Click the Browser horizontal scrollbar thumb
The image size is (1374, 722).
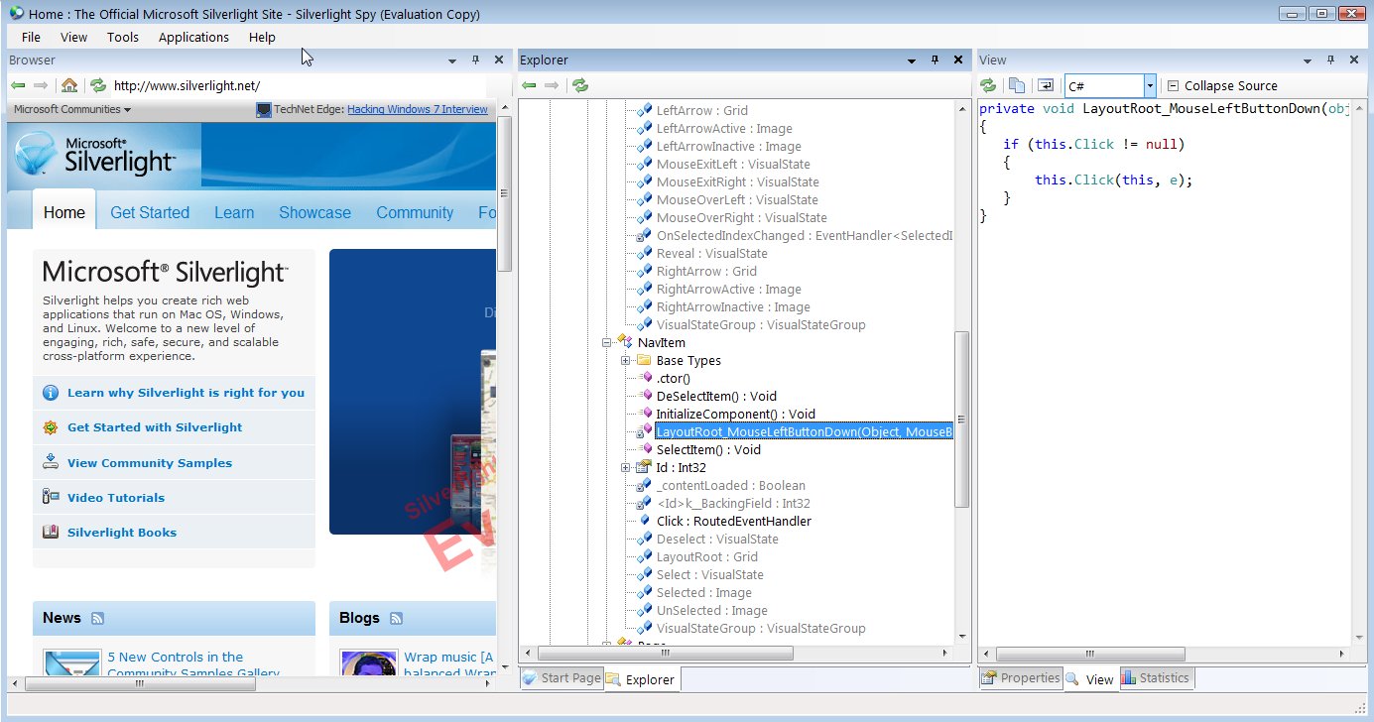140,683
